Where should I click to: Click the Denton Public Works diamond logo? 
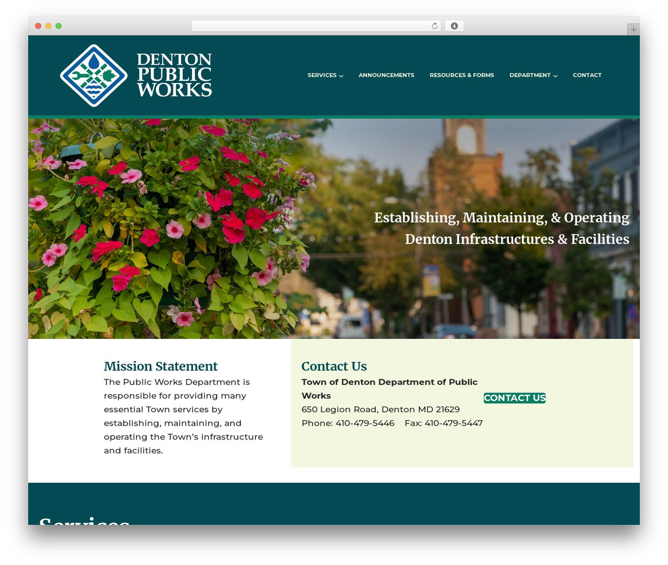tap(94, 76)
